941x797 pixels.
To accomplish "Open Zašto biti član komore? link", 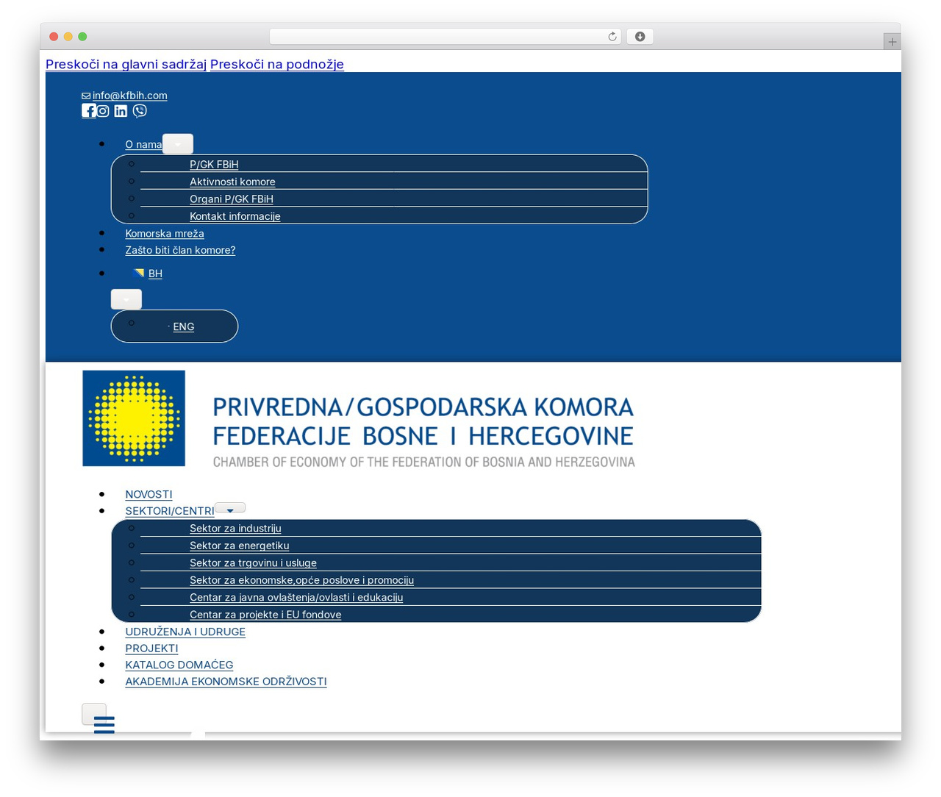I will point(180,250).
